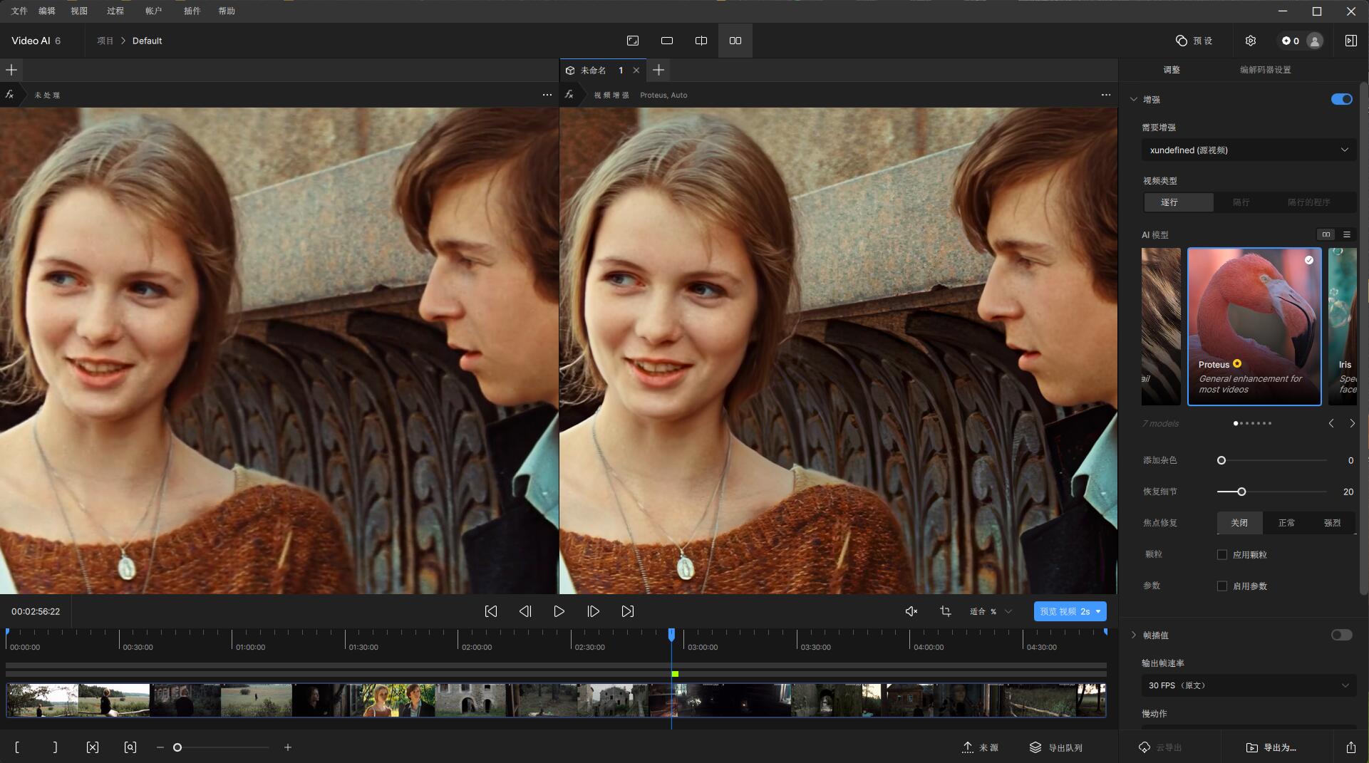The width and height of the screenshot is (1369, 763).
Task: Close the 未命名 1 tab
Action: click(636, 70)
